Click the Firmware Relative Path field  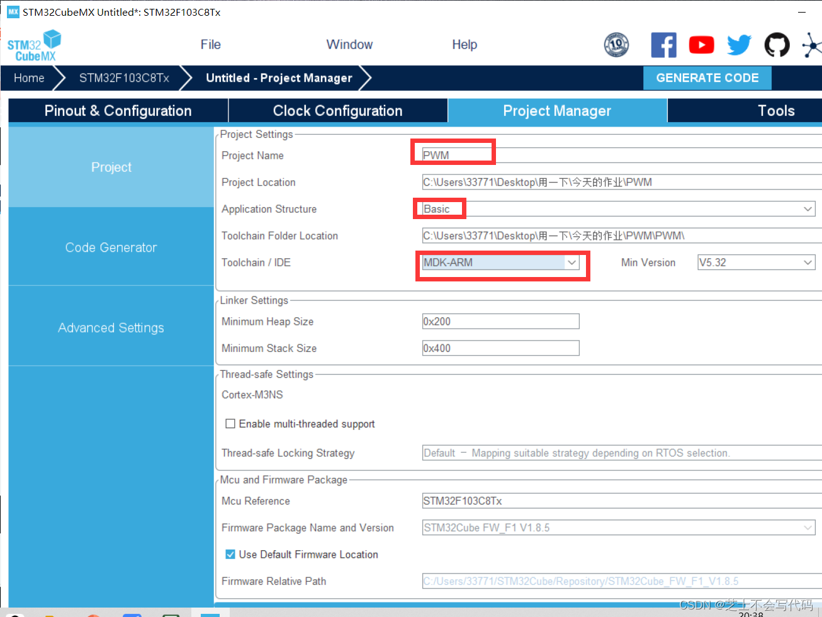(622, 581)
